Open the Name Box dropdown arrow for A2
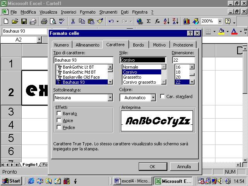This screenshot has width=248, height=186. (x=39, y=40)
